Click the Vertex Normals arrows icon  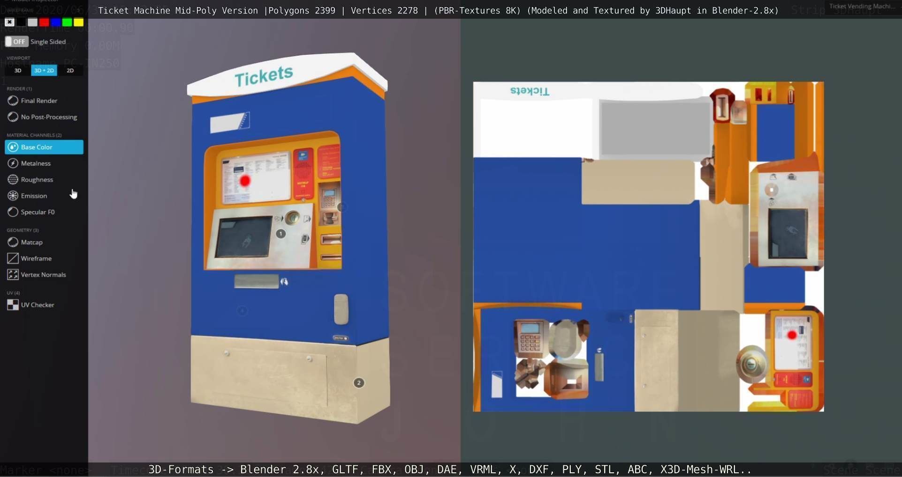pos(13,275)
